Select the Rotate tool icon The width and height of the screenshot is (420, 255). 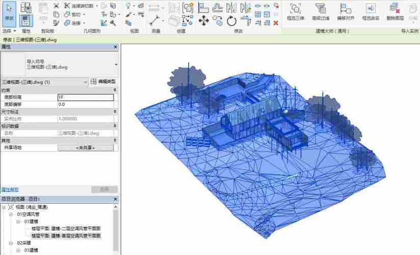[x=232, y=21]
